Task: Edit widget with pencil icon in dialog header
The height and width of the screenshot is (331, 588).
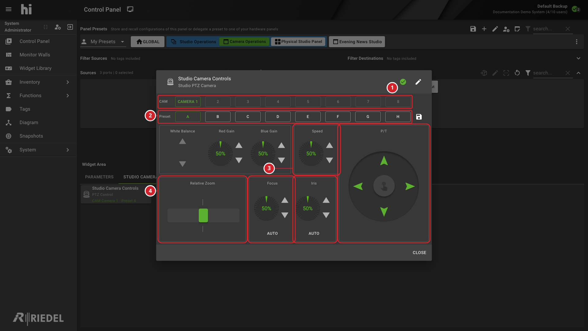Action: pyautogui.click(x=418, y=82)
